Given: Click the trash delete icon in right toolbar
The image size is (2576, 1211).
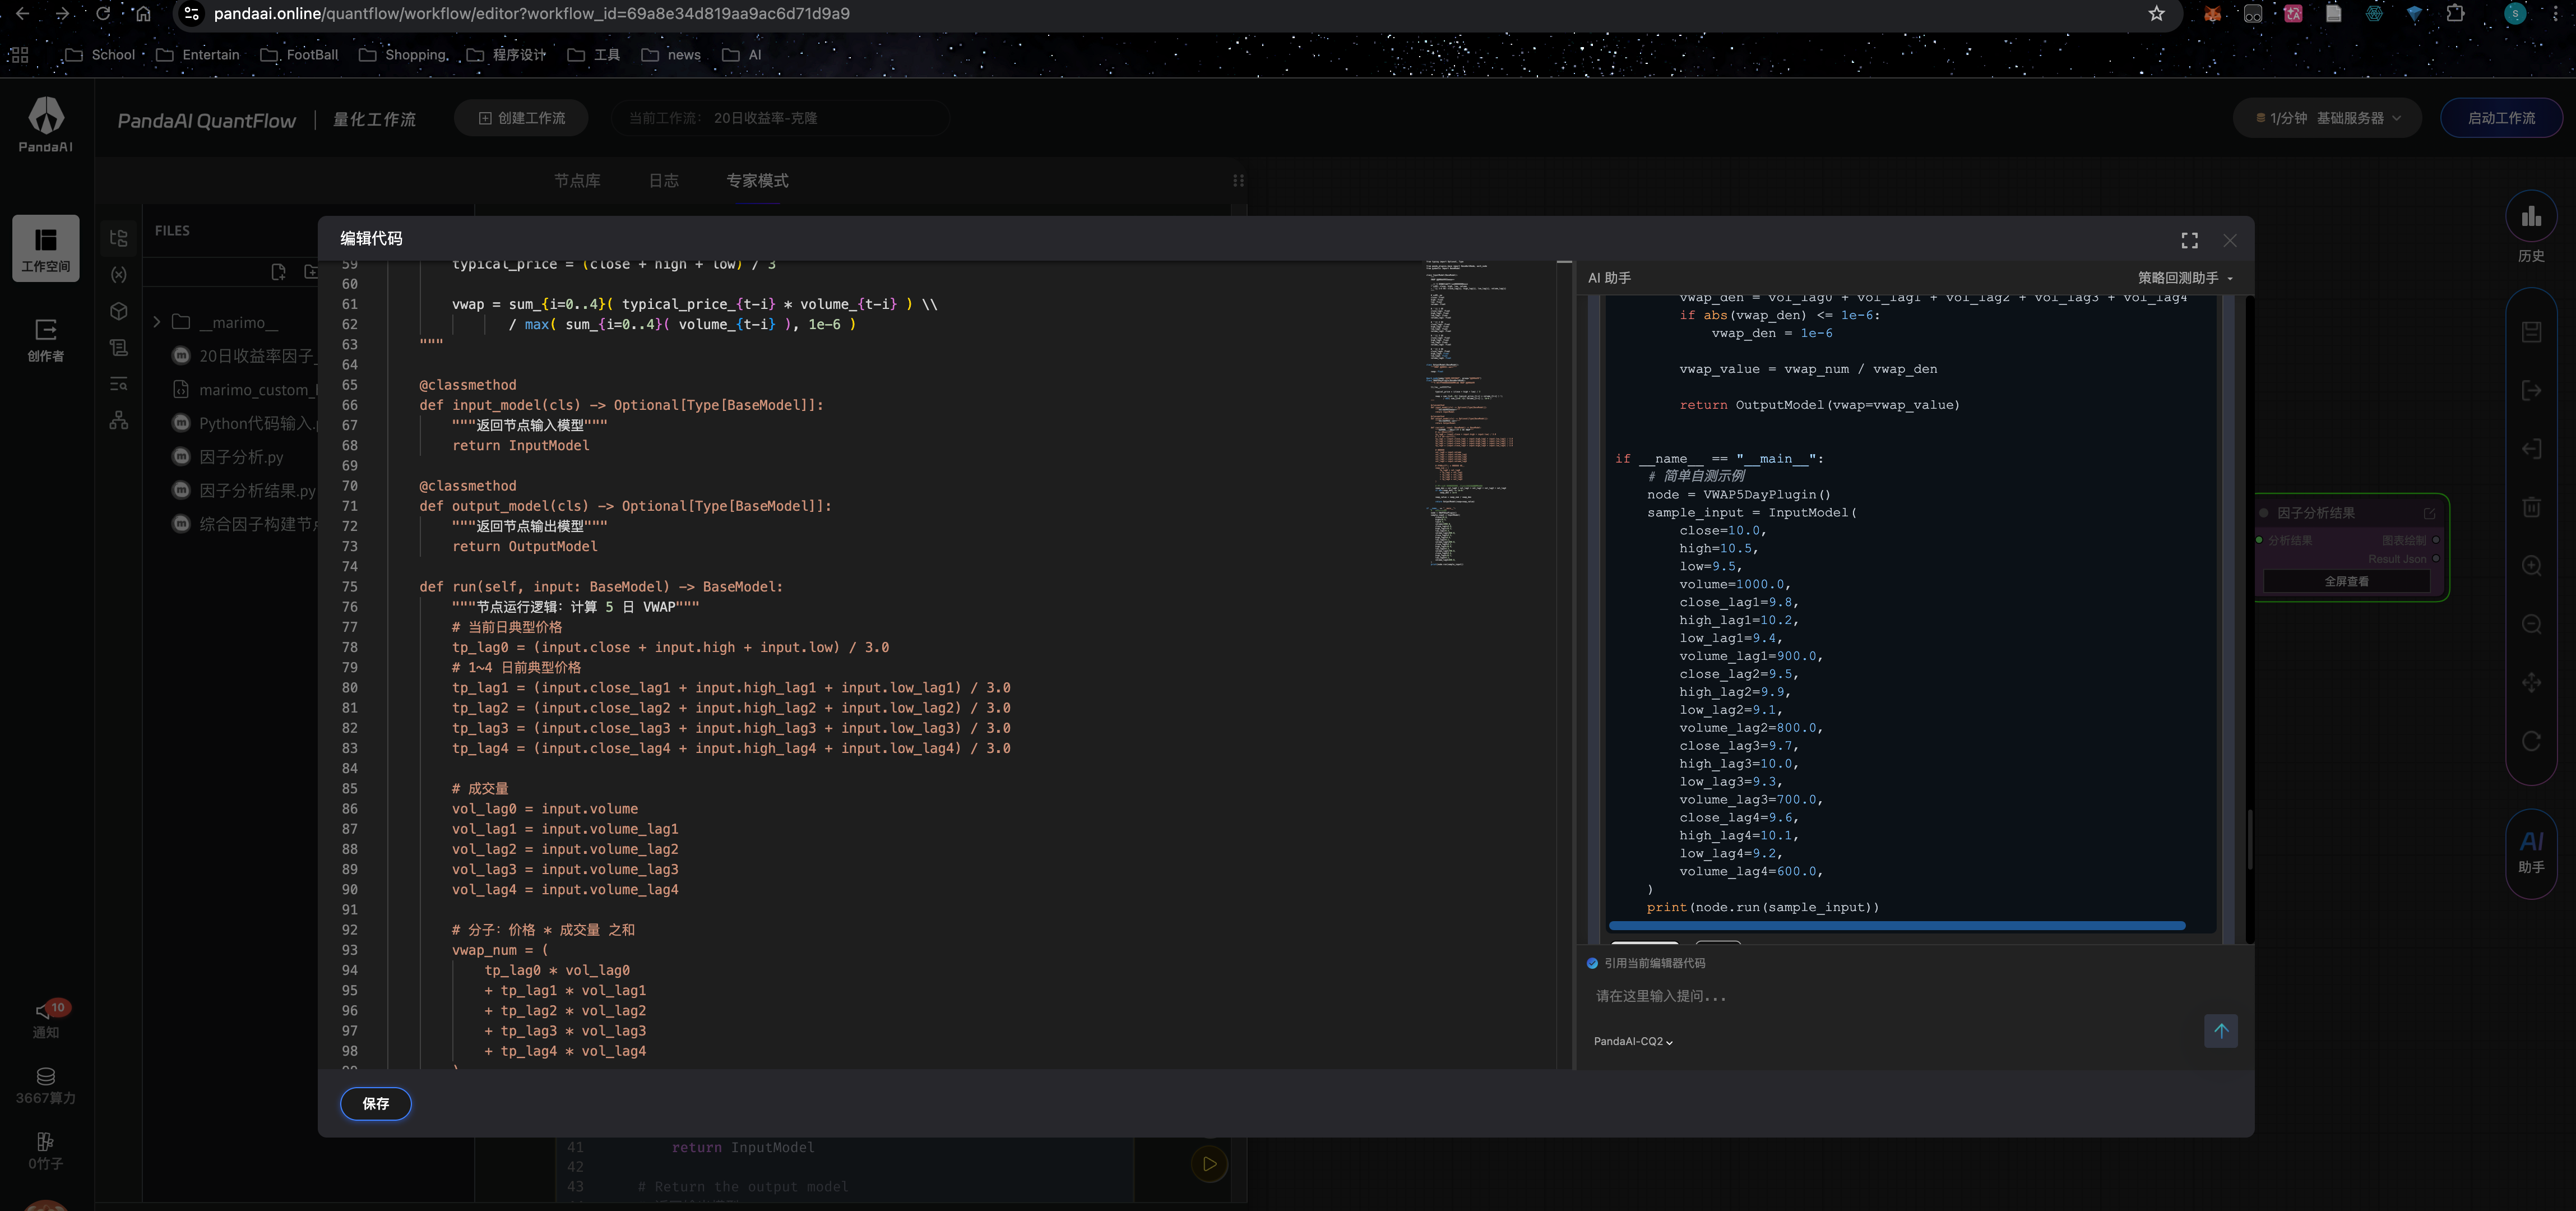Looking at the screenshot, I should coord(2531,507).
